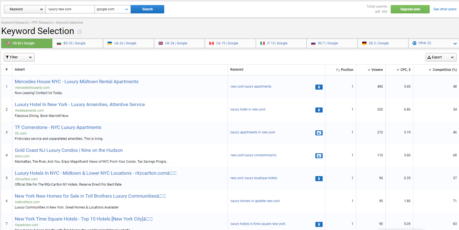This screenshot has height=230, width=459.
Task: Click the globe icon in Other 22 tab
Action: click(x=414, y=43)
